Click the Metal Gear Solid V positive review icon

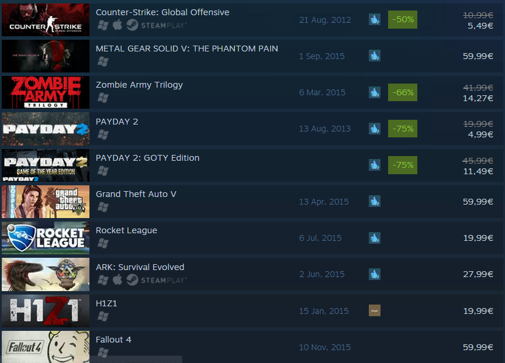[x=374, y=56]
